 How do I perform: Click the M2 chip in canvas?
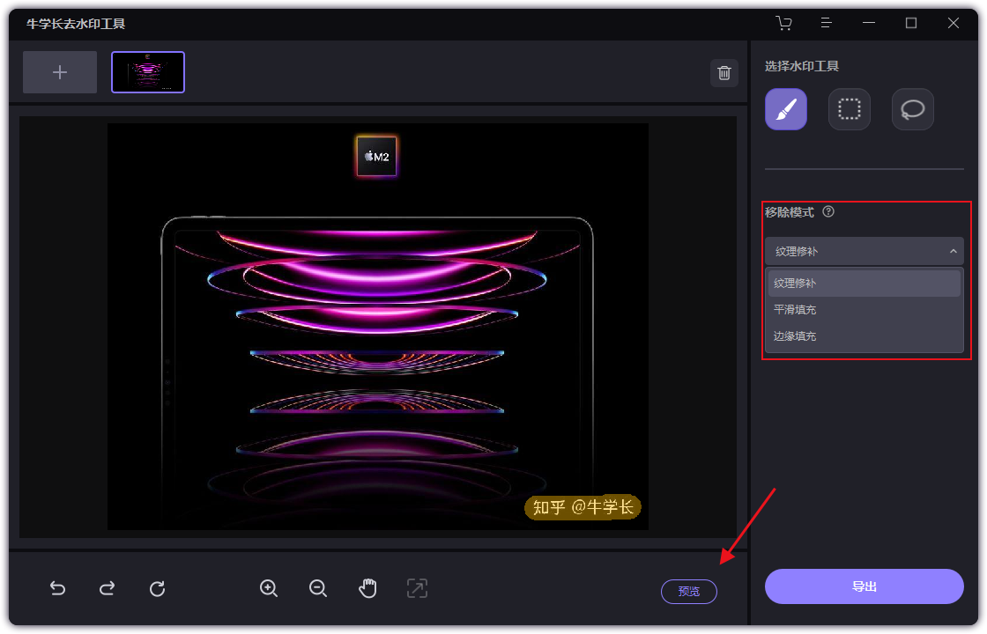[377, 156]
